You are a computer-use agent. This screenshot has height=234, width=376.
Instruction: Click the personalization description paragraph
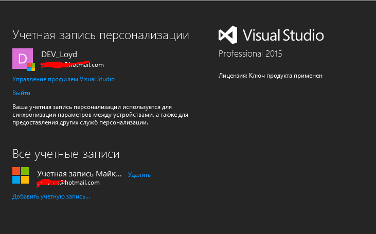point(100,115)
